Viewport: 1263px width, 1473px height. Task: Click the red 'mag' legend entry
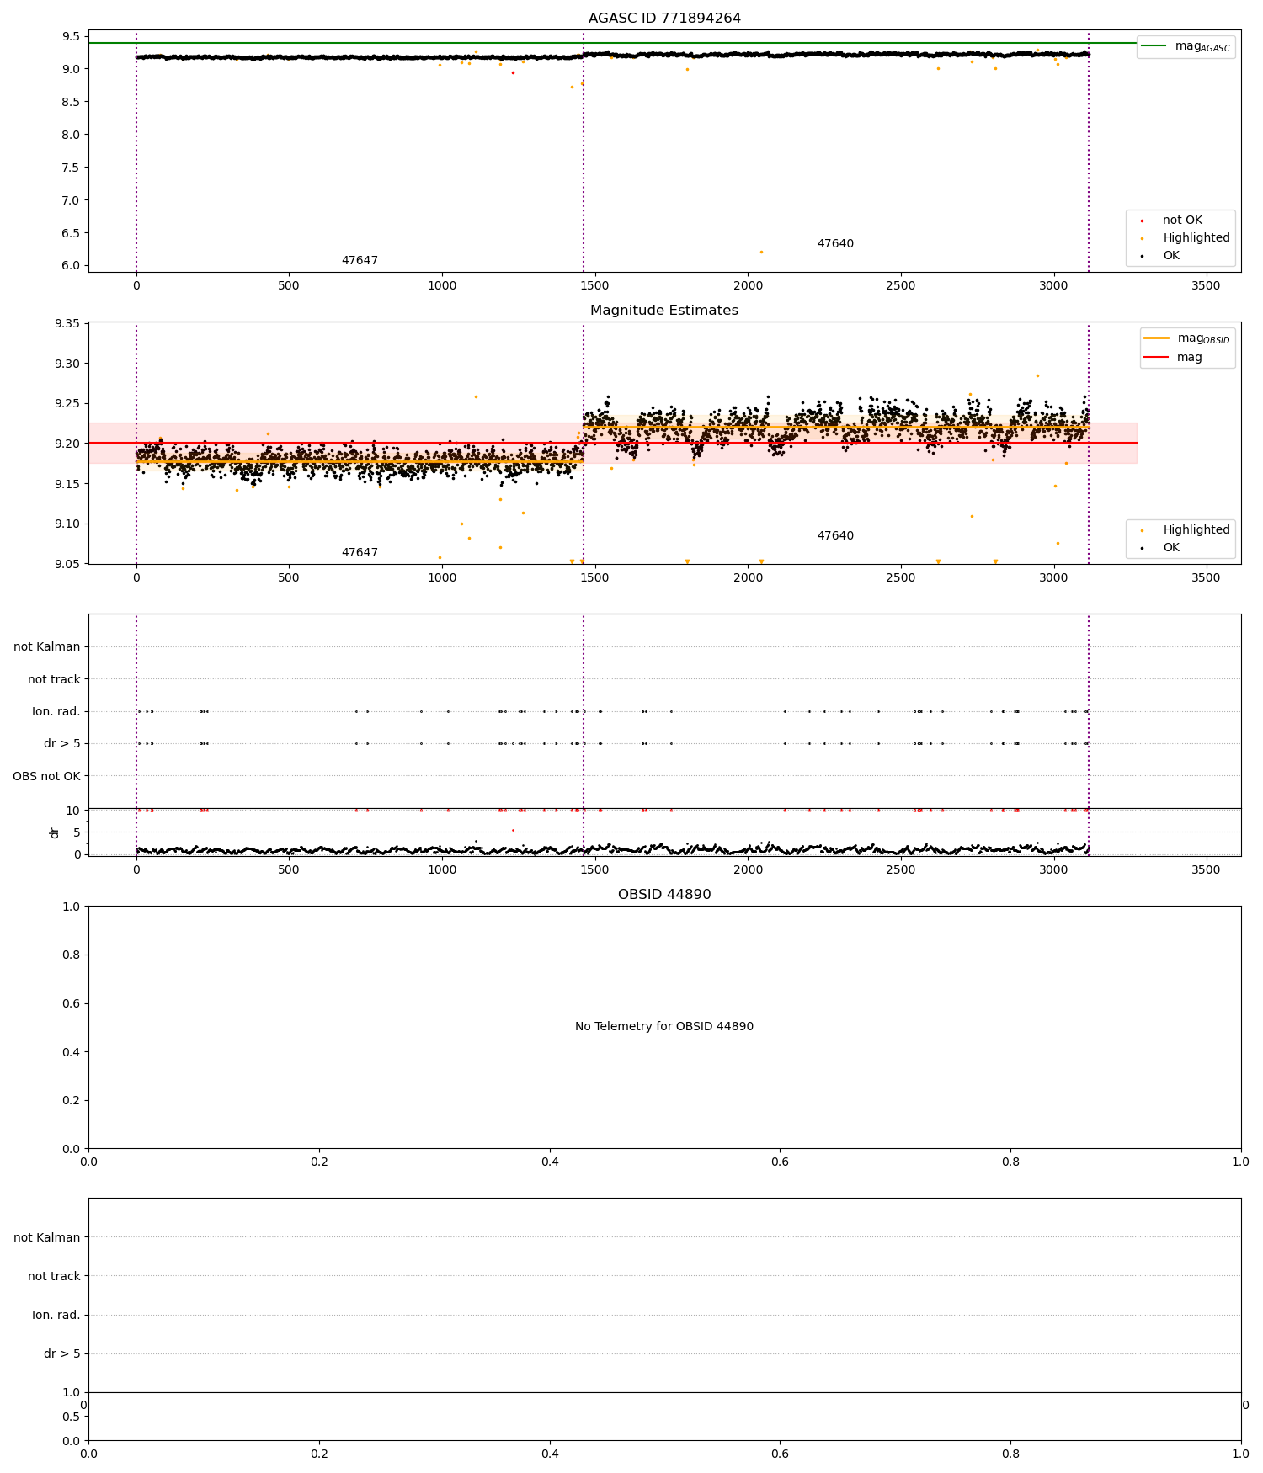click(x=1173, y=358)
